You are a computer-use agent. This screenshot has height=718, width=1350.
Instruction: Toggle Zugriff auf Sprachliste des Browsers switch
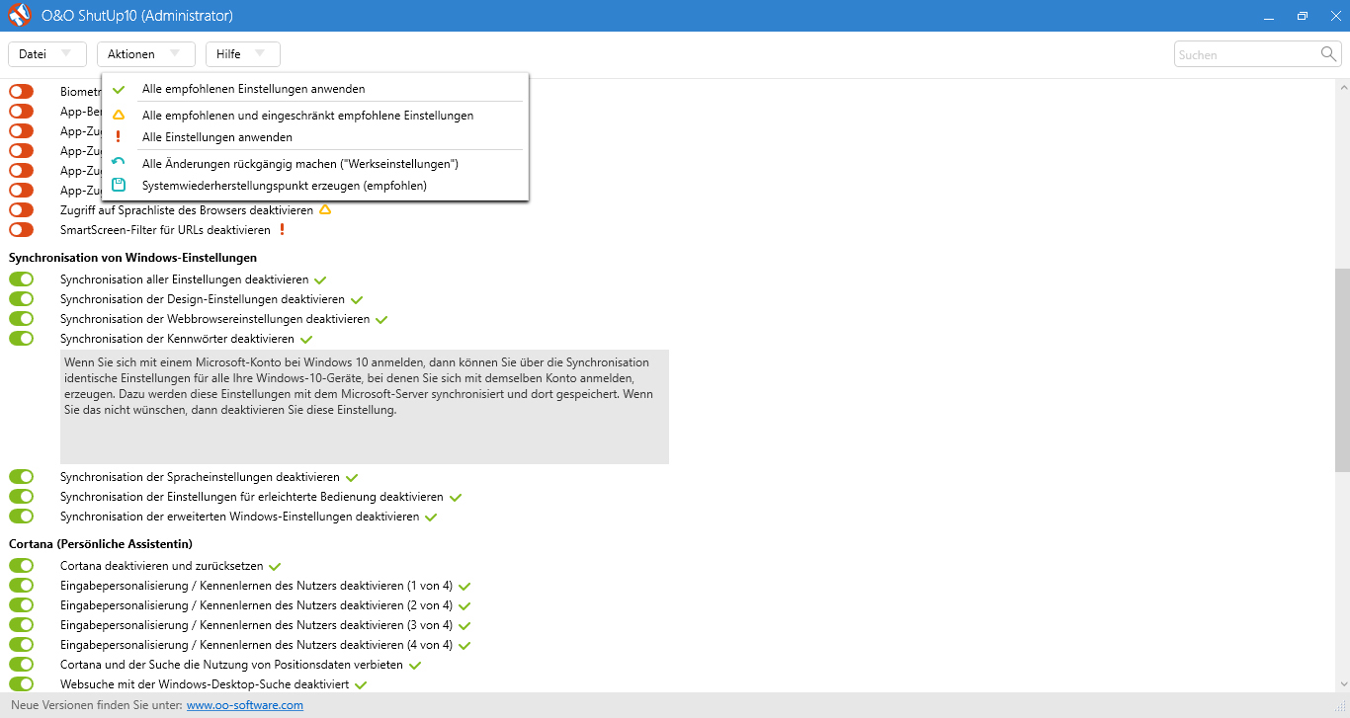point(21,209)
